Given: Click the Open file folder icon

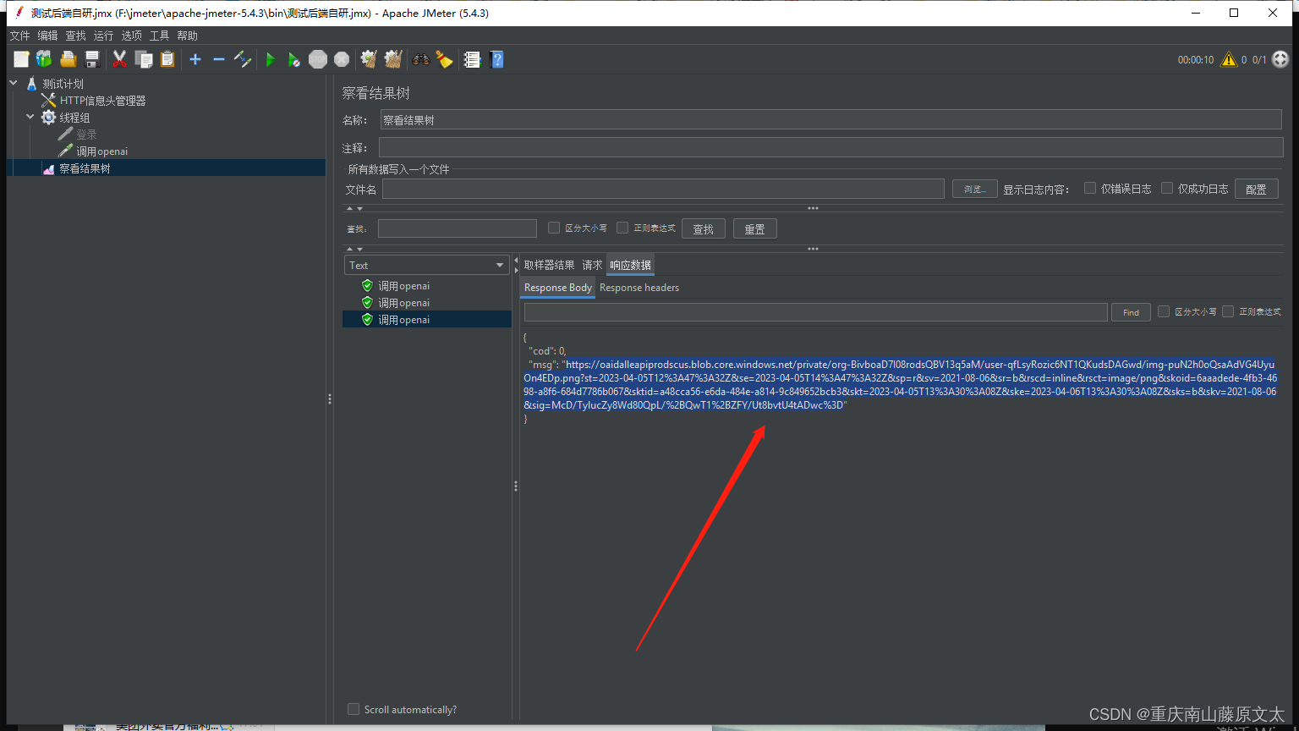Looking at the screenshot, I should [x=69, y=59].
